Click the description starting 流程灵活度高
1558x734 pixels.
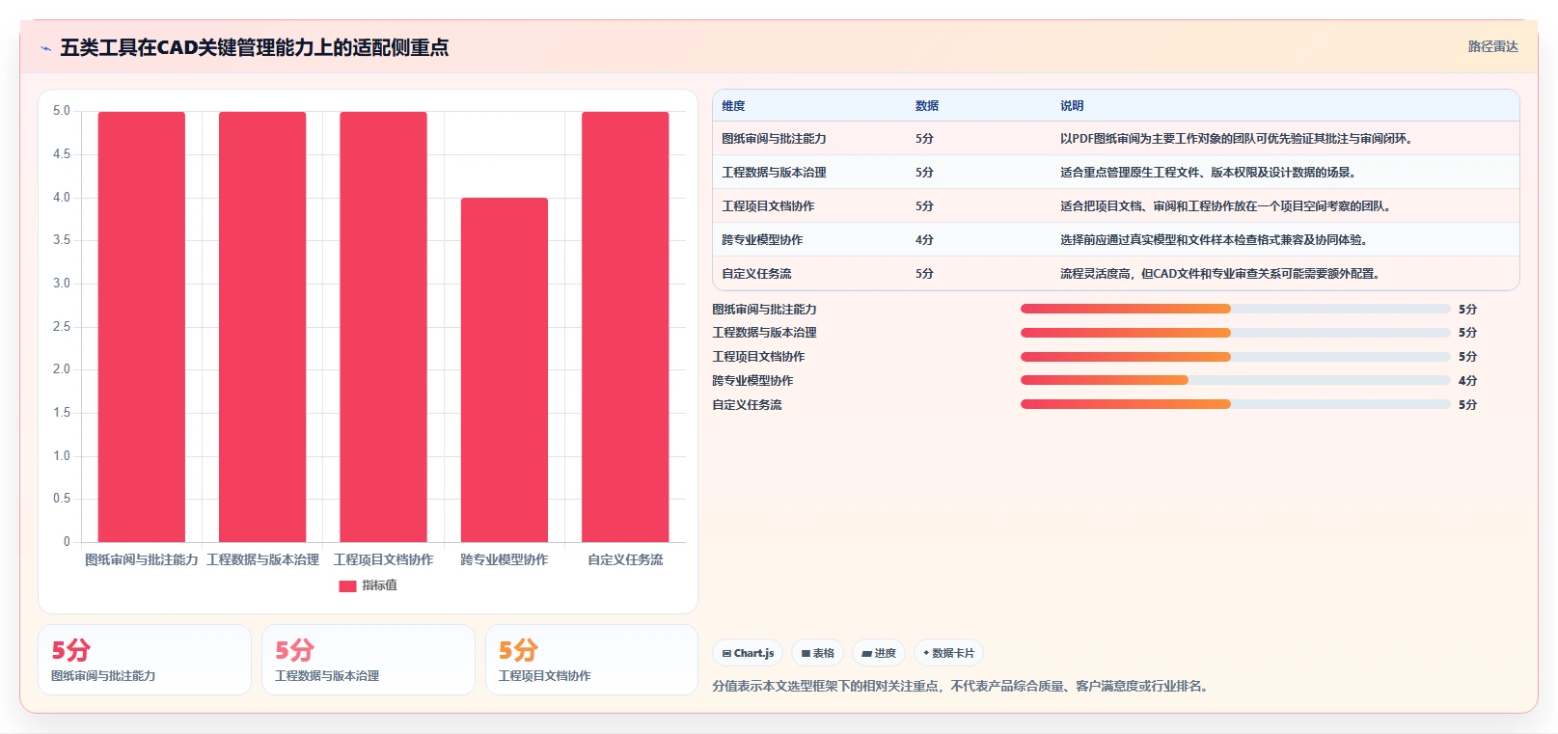point(1222,274)
